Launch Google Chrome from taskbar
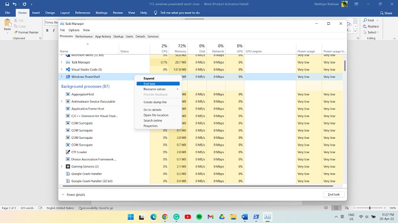The image size is (398, 223). (165, 217)
